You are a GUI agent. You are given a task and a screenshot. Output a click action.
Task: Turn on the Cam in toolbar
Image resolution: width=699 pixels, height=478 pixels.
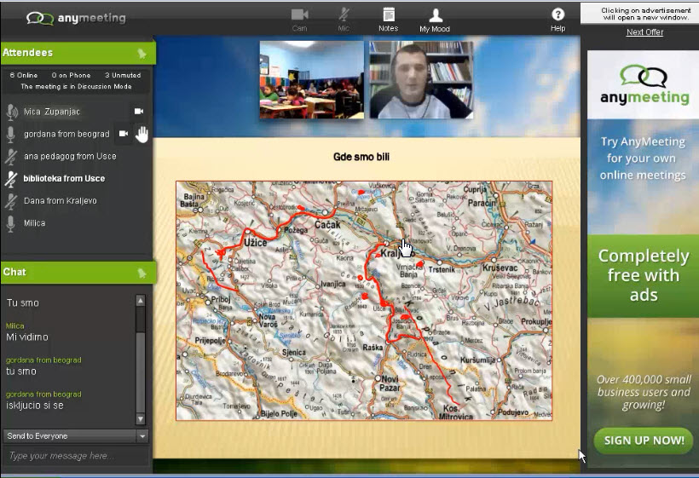point(299,18)
